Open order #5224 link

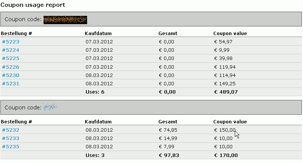click(11, 50)
